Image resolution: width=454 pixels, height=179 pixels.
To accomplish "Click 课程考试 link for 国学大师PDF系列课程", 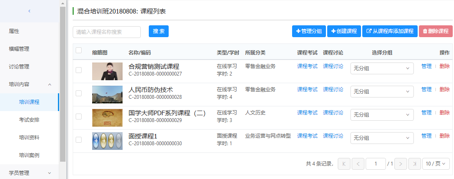I will pyautogui.click(x=307, y=113).
